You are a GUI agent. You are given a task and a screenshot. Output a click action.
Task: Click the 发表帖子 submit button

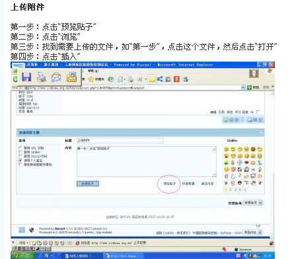point(88,184)
